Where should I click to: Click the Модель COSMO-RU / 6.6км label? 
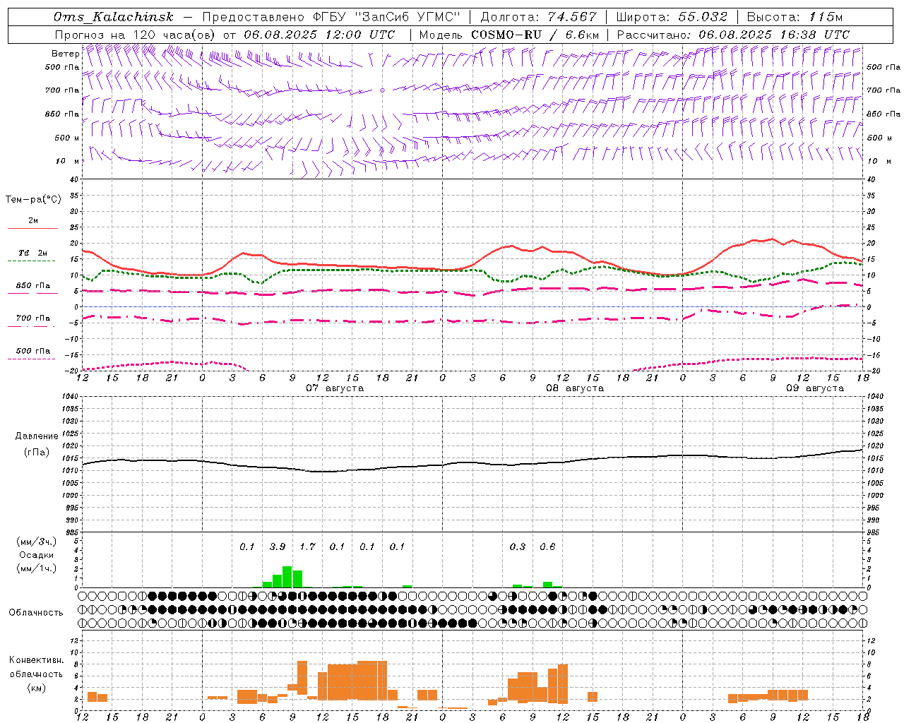click(509, 35)
